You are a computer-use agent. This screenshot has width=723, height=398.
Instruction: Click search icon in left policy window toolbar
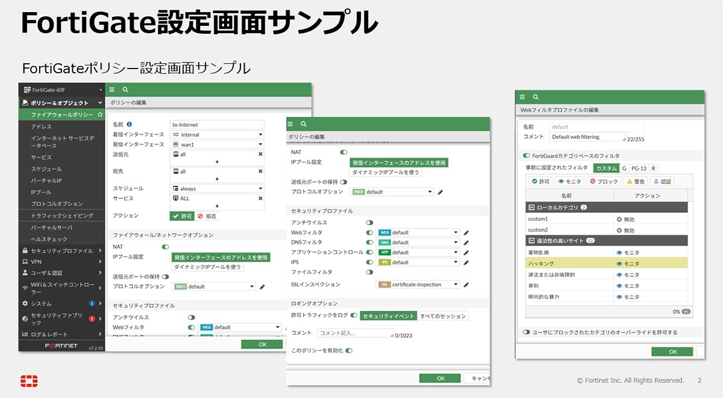click(125, 89)
